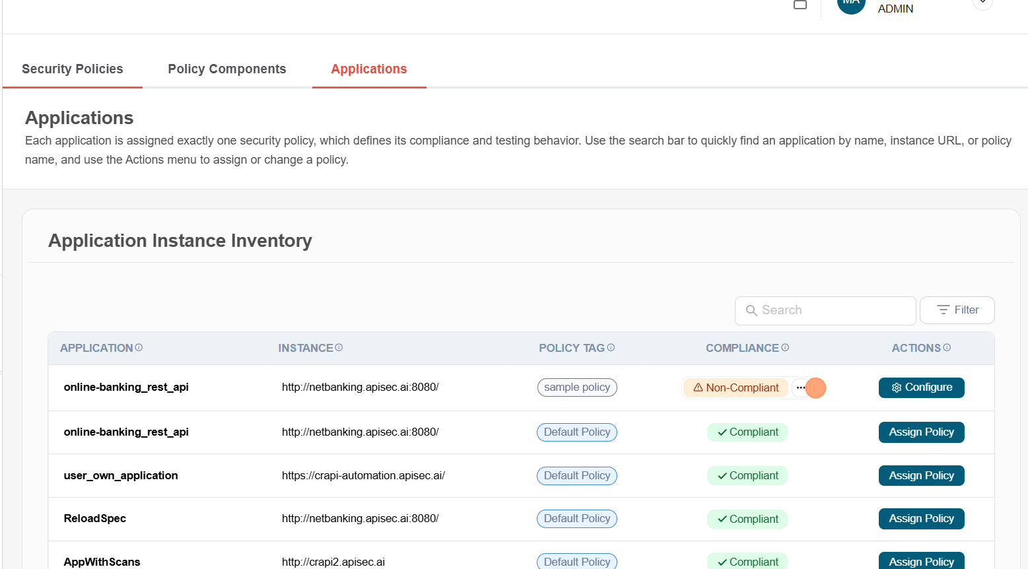Viewport: 1028px width, 569px height.
Task: Click the info icon beside ACTIONS header
Action: tap(947, 348)
